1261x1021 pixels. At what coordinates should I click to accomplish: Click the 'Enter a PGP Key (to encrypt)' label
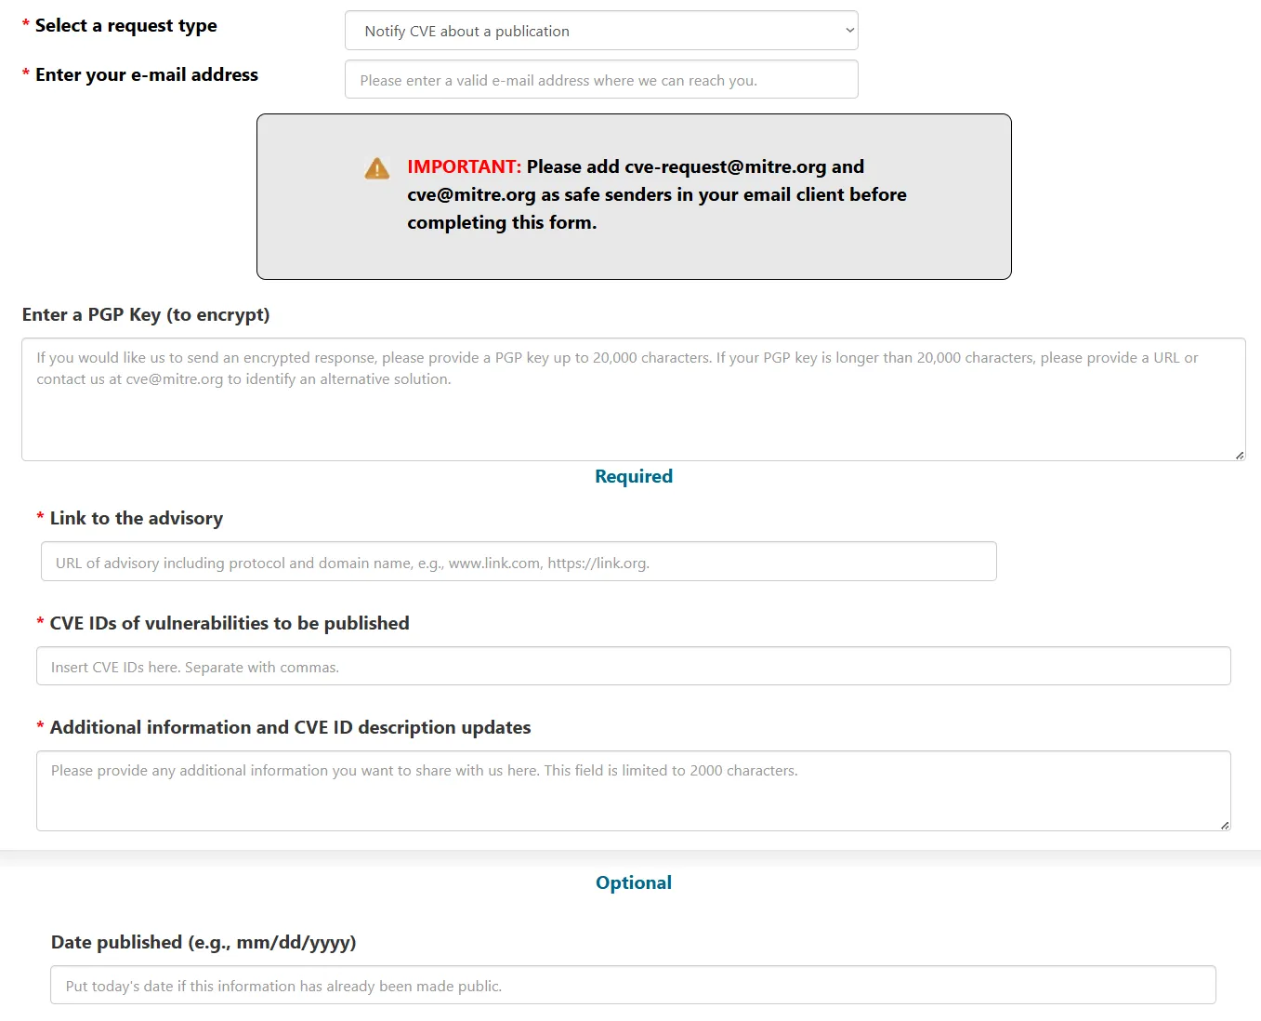coord(146,315)
